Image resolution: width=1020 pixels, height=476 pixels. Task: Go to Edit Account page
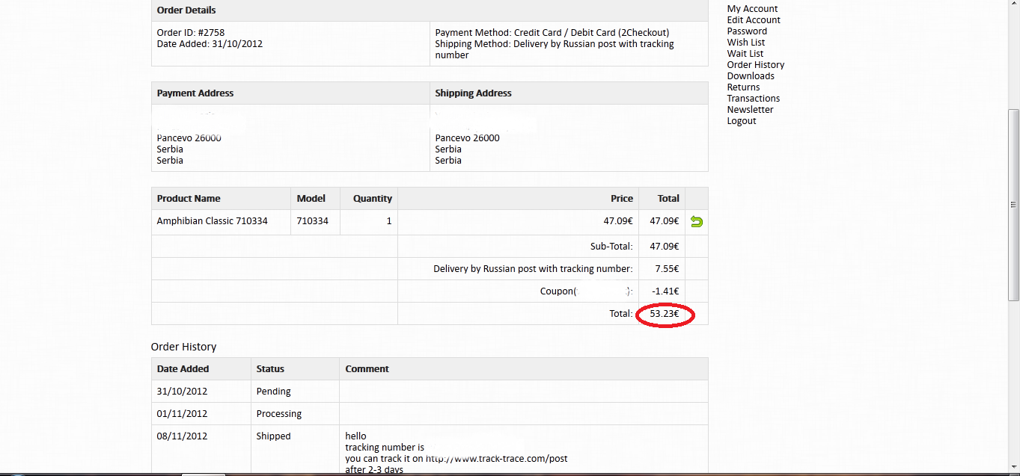tap(754, 20)
